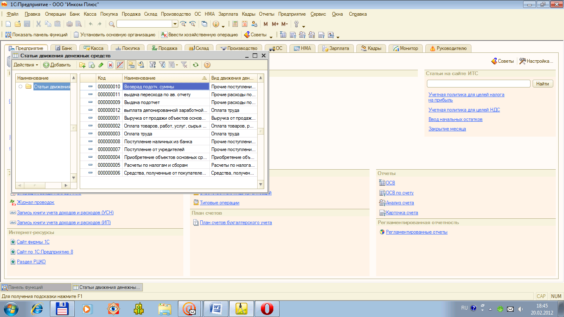Click the table's vertical scrollbar thumb
564x317 pixels.
point(261,131)
